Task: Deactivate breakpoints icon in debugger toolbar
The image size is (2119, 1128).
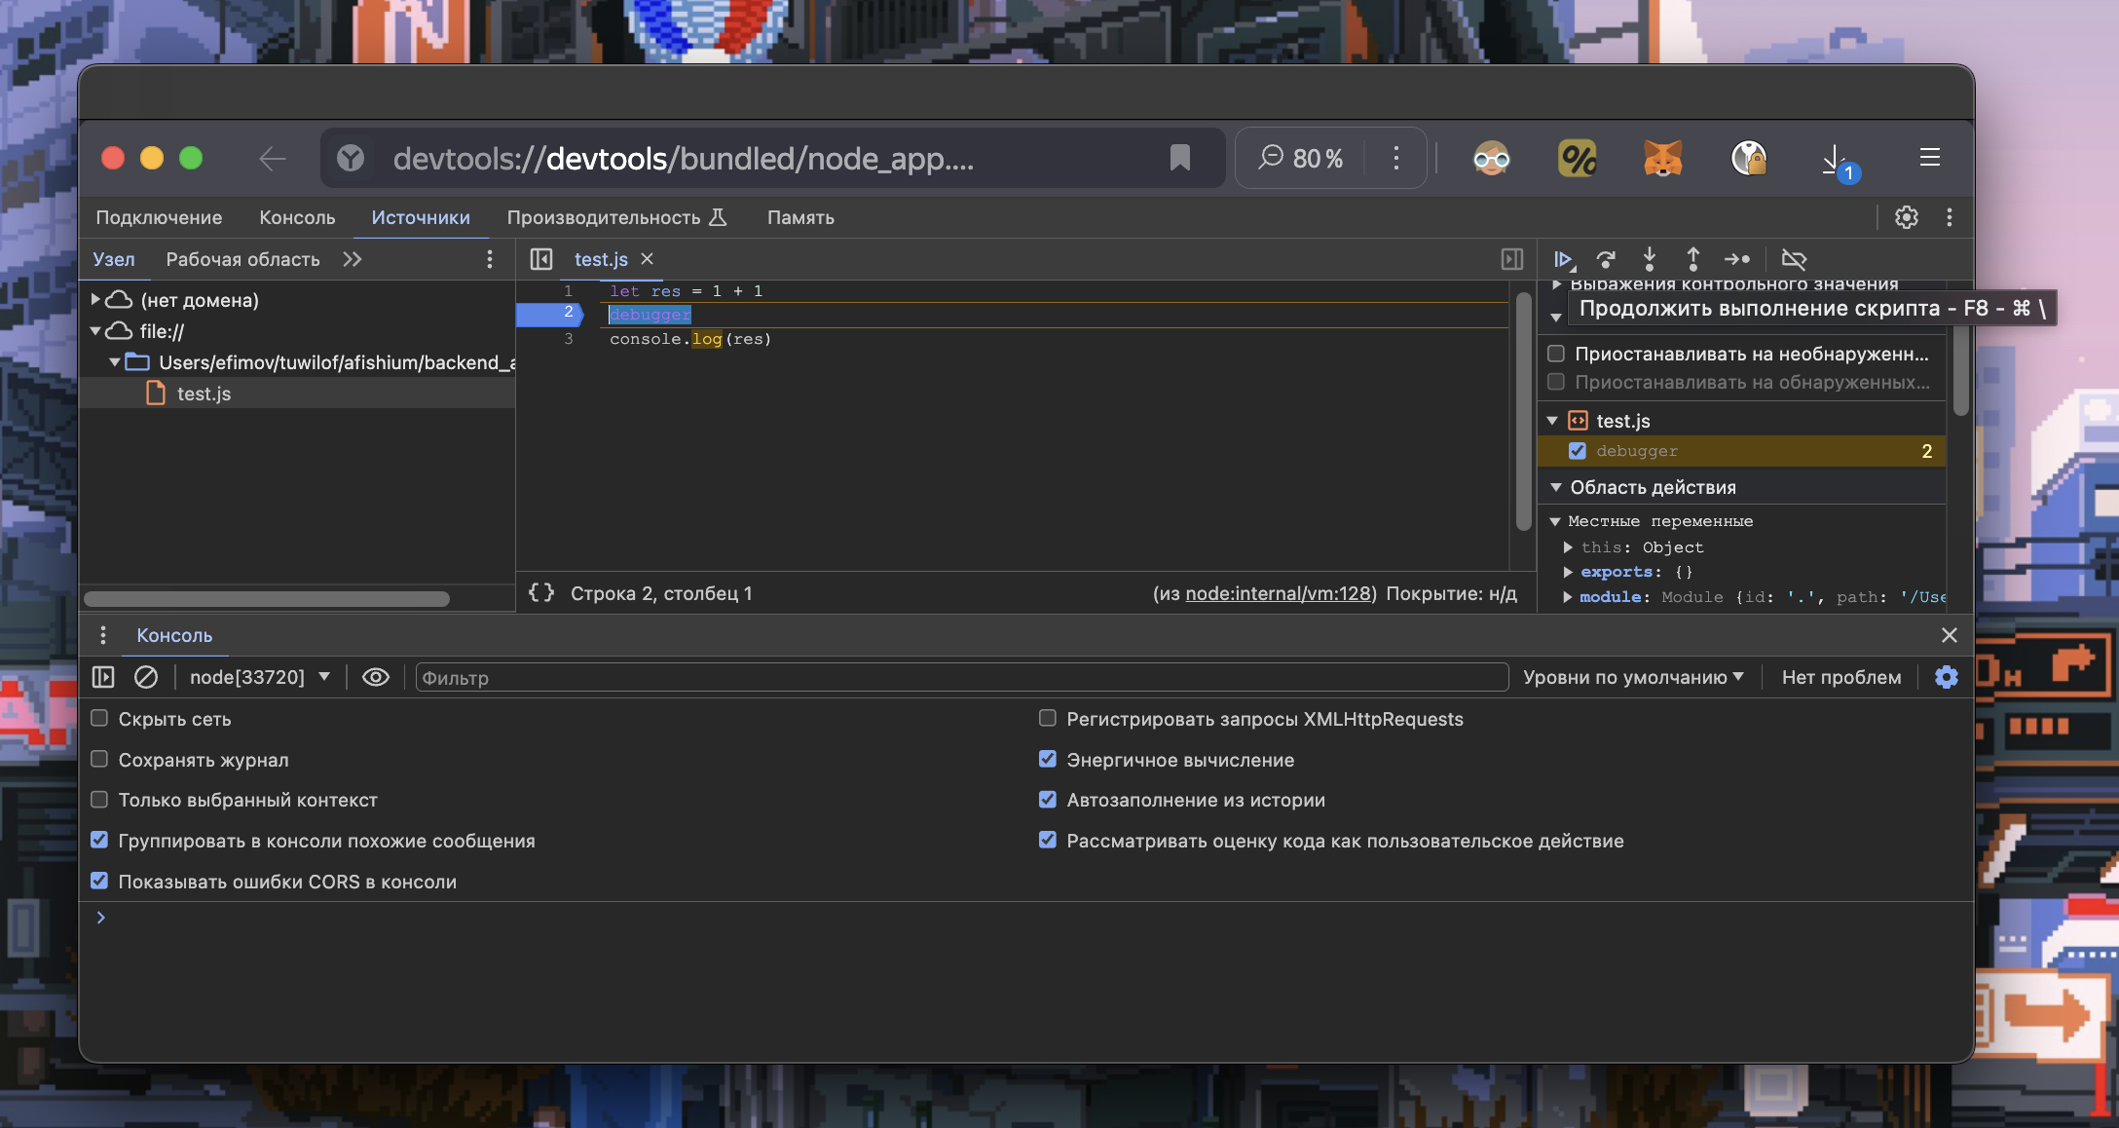Action: [1794, 259]
